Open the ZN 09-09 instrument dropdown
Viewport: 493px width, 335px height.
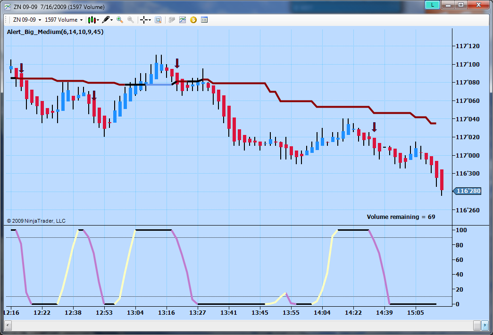point(27,20)
